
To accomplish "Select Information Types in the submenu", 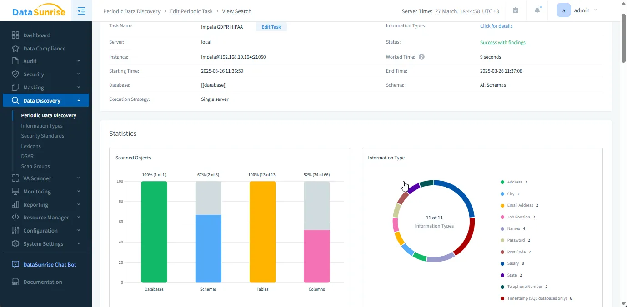I will pyautogui.click(x=42, y=126).
